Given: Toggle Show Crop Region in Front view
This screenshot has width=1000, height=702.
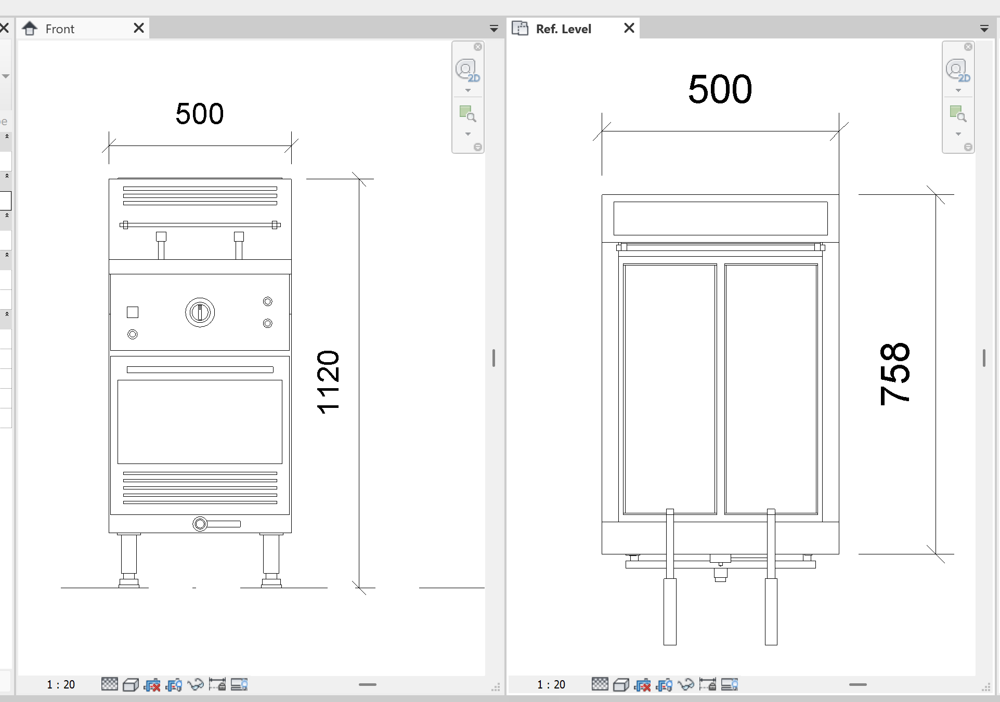Looking at the screenshot, I should coord(174,685).
